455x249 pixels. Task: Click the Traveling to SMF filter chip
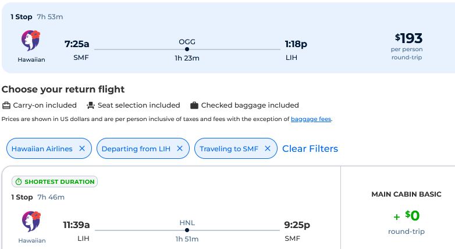[x=229, y=149]
